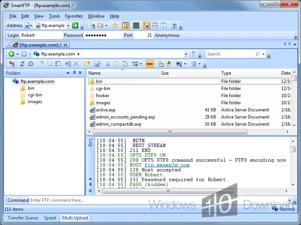This screenshot has height=225, width=301.
Task: Open the protocol dropdown next to Address
Action: [x=31, y=25]
